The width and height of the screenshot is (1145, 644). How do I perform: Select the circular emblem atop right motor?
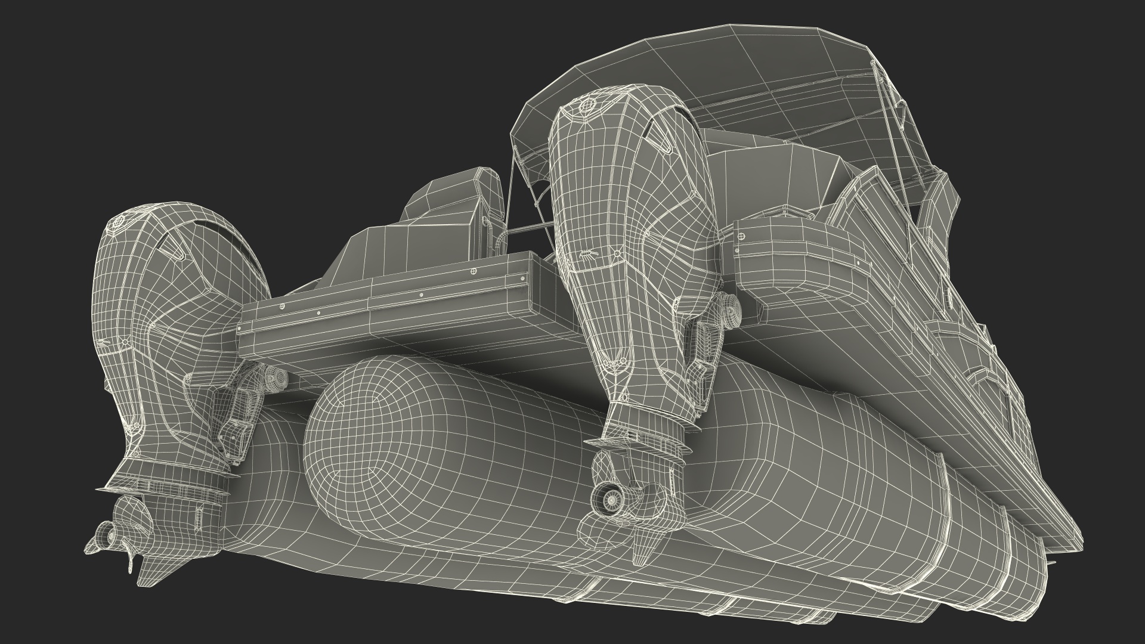tap(586, 106)
